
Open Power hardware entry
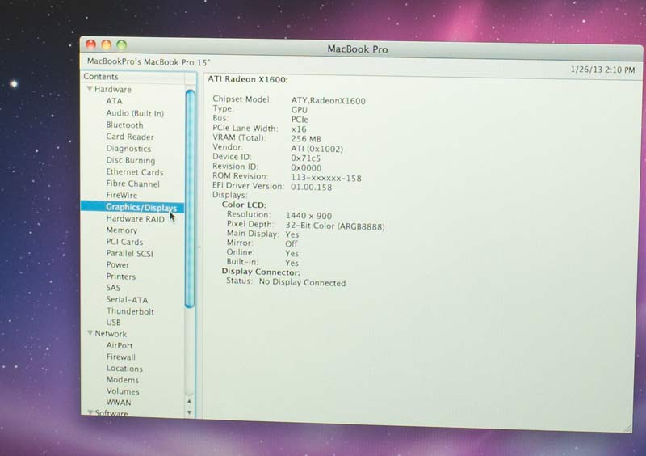[117, 265]
